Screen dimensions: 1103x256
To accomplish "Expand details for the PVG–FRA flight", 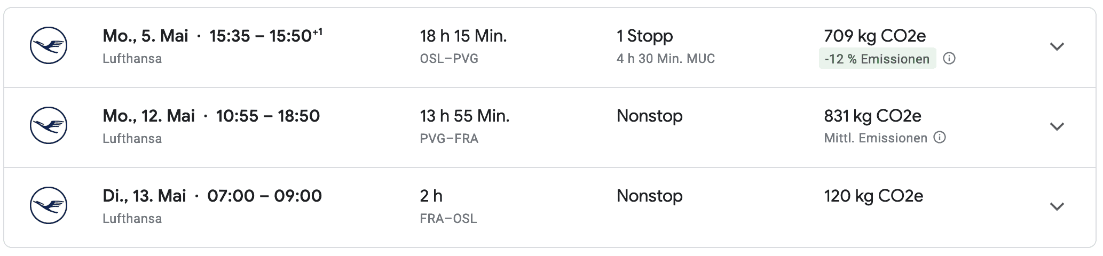I will (x=1057, y=126).
